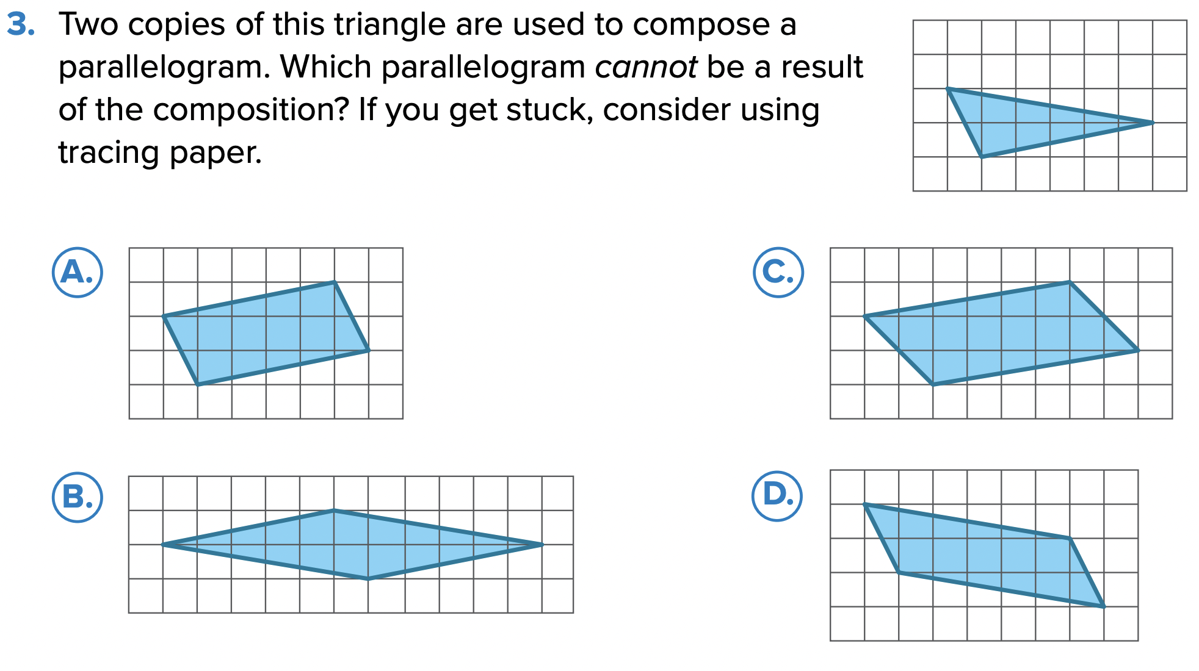Click the blue parallelogram in option A
This screenshot has height=671, width=1199.
point(266,333)
